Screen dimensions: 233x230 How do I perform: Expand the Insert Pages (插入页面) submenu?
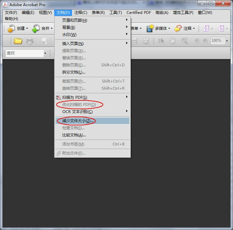[x=92, y=44]
